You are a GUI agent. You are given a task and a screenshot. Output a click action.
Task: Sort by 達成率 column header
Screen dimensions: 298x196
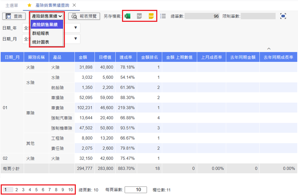126,57
